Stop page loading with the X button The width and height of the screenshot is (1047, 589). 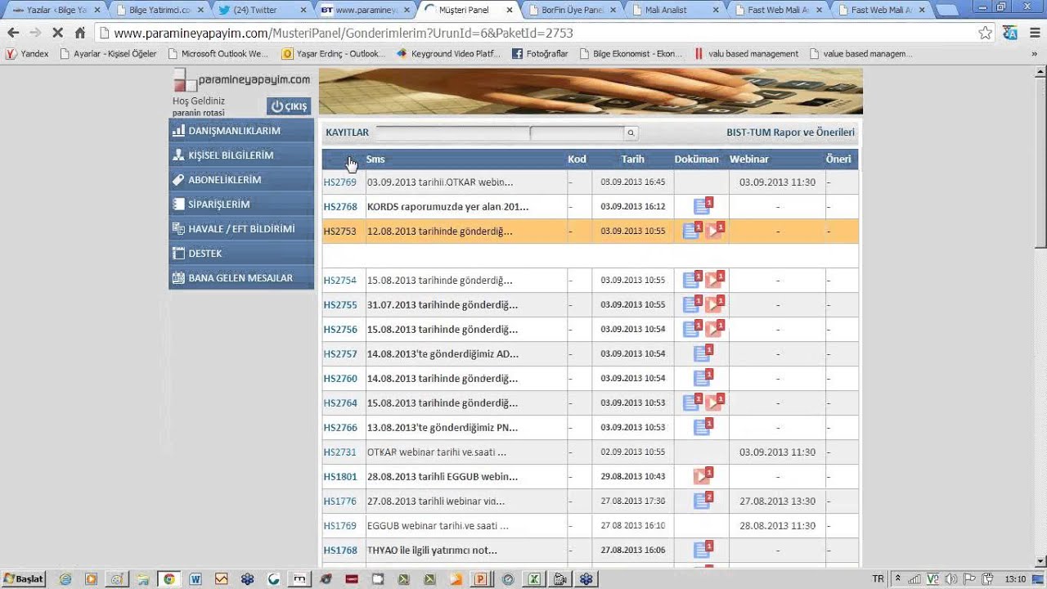pyautogui.click(x=57, y=33)
